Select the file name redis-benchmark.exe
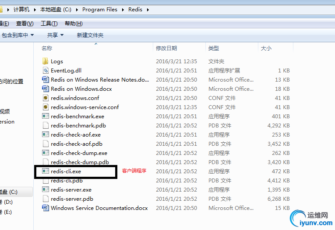 78,117
